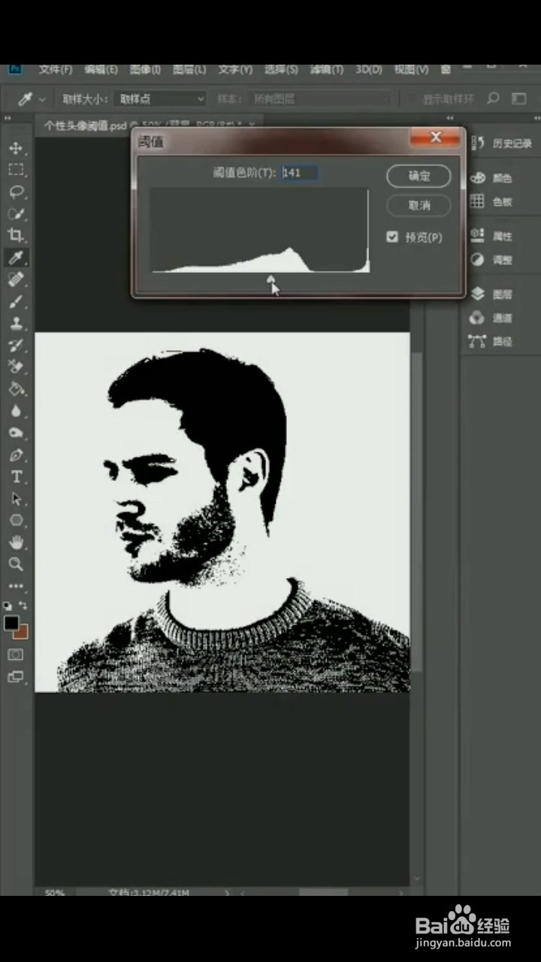Open the Eyedropper tool preset picker arrow
Screen dimensions: 541x962
42,98
